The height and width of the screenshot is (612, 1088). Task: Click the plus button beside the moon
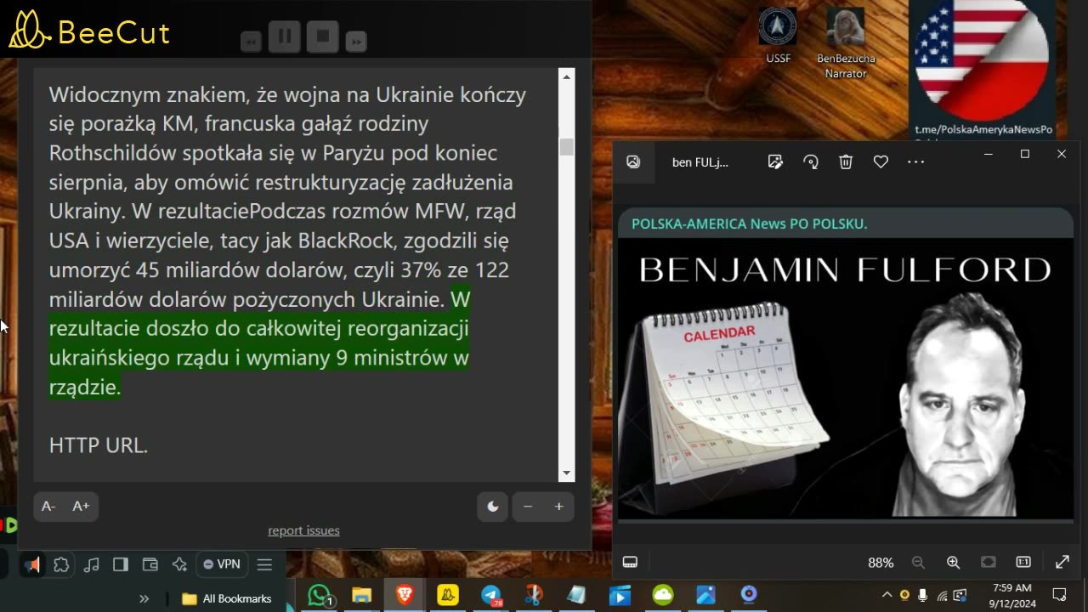559,507
